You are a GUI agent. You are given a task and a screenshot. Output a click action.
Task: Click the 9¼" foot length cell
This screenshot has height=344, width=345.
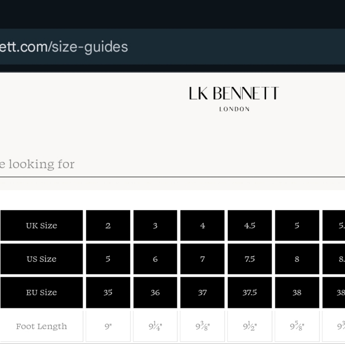coord(155,326)
